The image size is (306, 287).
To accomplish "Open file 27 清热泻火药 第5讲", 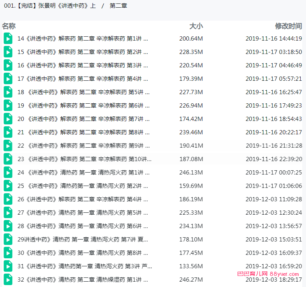I will pyautogui.click(x=83, y=213).
